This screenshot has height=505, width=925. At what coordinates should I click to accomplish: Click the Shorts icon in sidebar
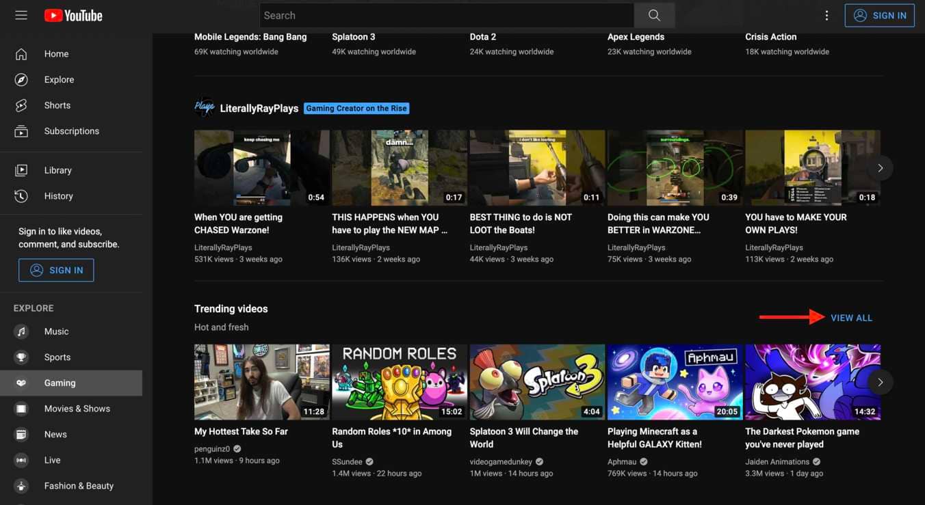pyautogui.click(x=21, y=105)
